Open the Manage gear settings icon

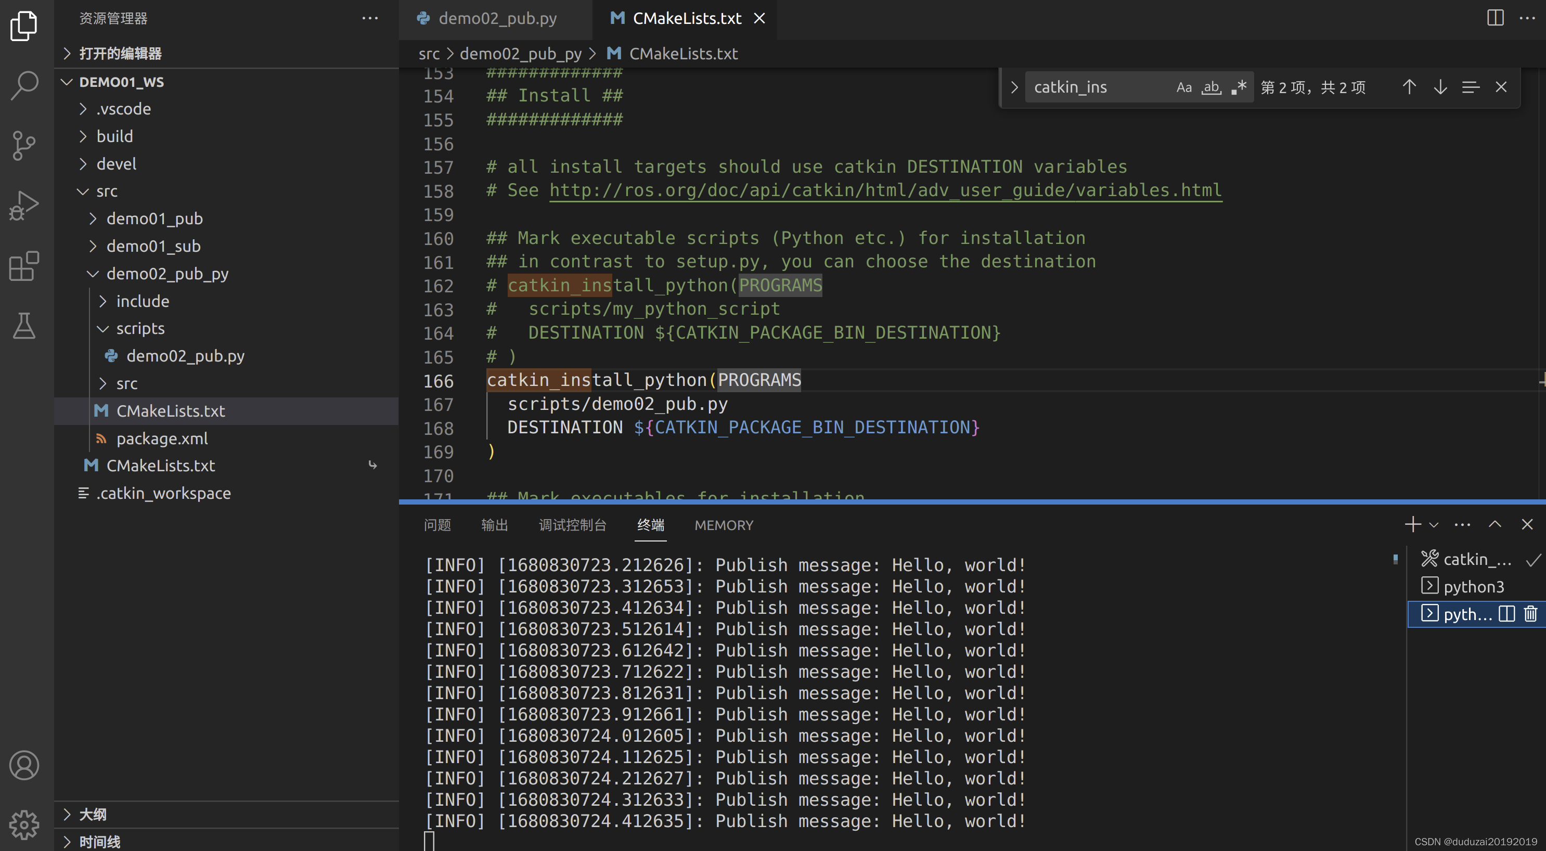pyautogui.click(x=24, y=825)
